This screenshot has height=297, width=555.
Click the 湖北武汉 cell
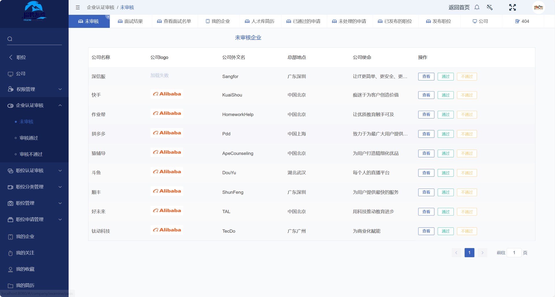(x=297, y=173)
